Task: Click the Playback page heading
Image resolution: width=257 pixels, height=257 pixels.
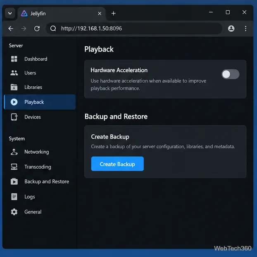Action: point(99,49)
